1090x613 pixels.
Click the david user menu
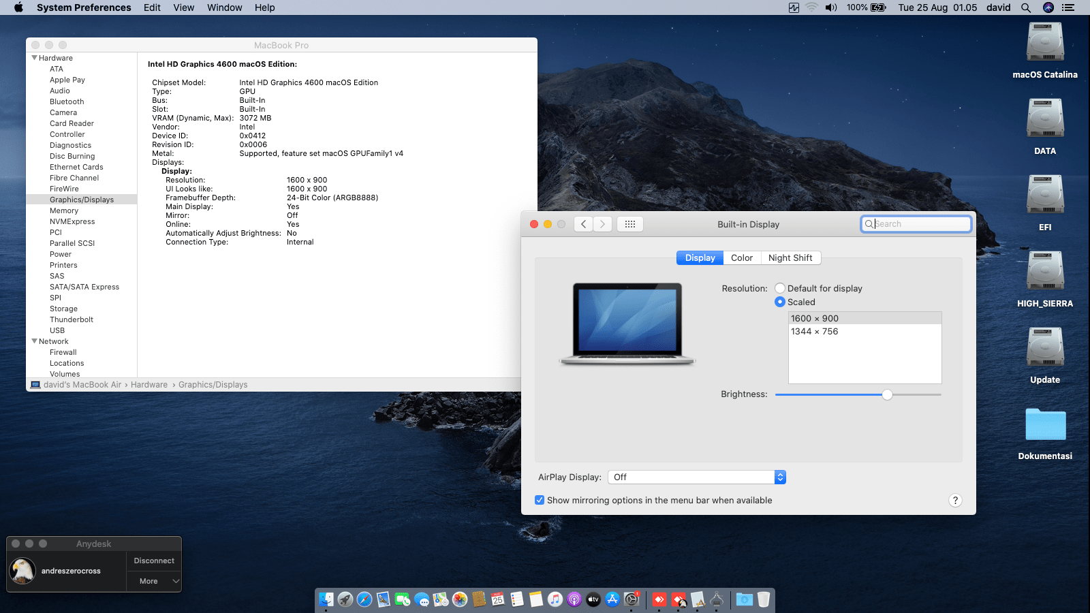click(998, 7)
